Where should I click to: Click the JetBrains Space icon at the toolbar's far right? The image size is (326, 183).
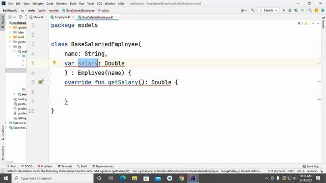tap(322, 10)
